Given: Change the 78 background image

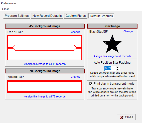Looking at the screenshot, I should pyautogui.click(x=75, y=77).
